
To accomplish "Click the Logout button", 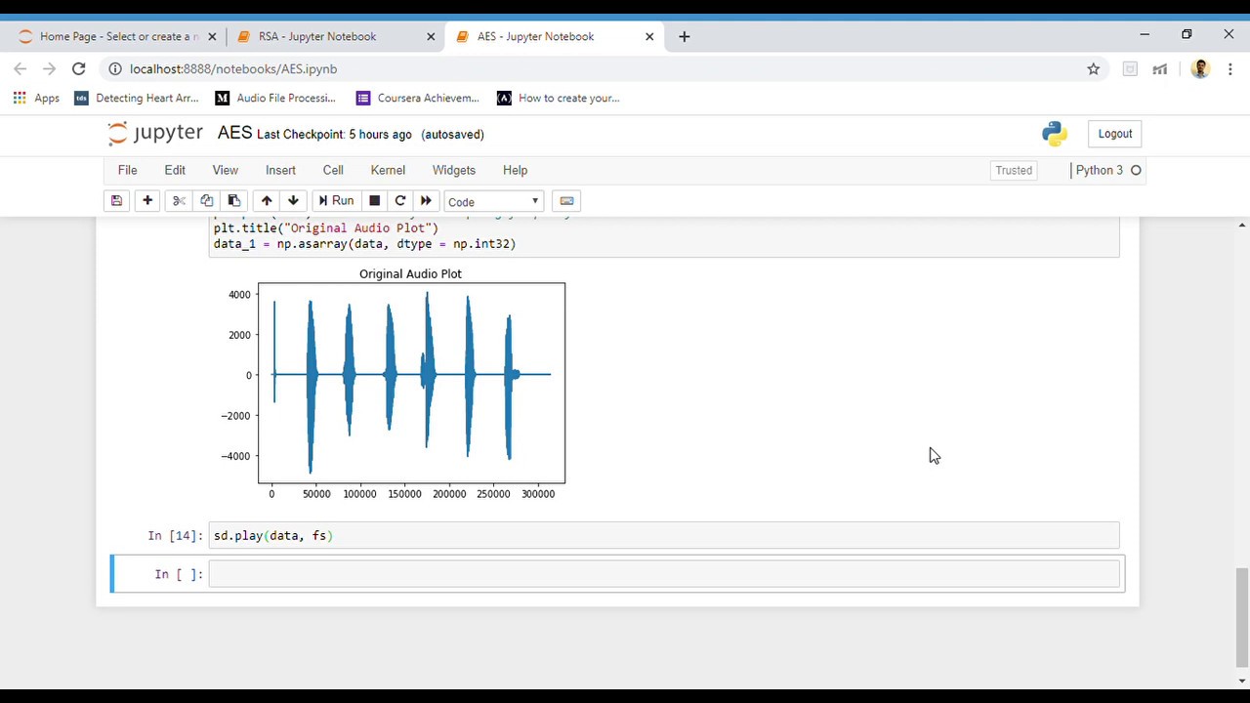I will click(1114, 134).
